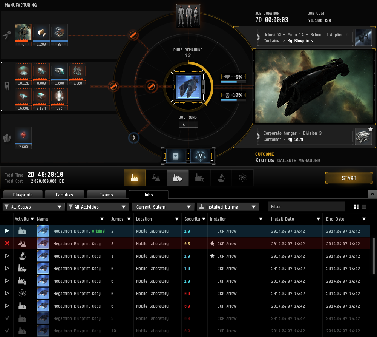Select the atom activity icon
Viewport: 377px width, 337px height.
(x=242, y=178)
